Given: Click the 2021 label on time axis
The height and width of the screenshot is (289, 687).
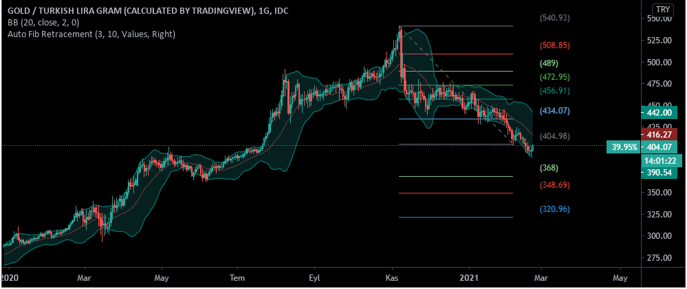Looking at the screenshot, I should coord(469,278).
